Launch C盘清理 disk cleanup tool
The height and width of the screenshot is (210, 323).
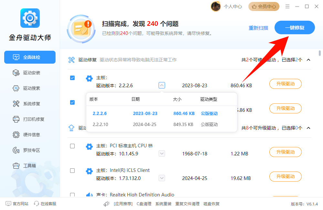[144, 204]
